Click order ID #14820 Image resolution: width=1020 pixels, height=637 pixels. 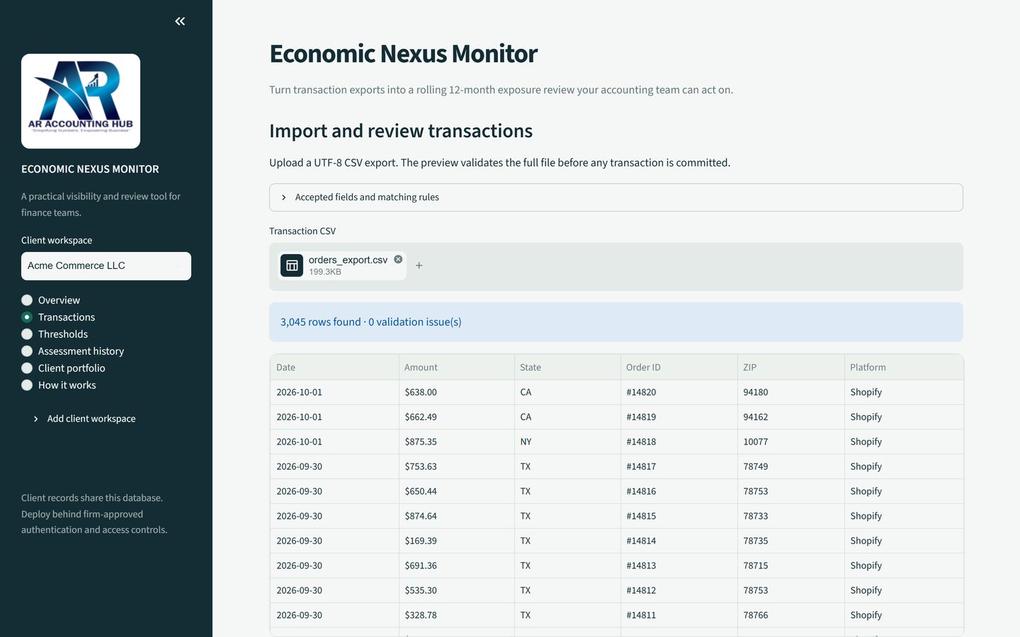point(679,392)
